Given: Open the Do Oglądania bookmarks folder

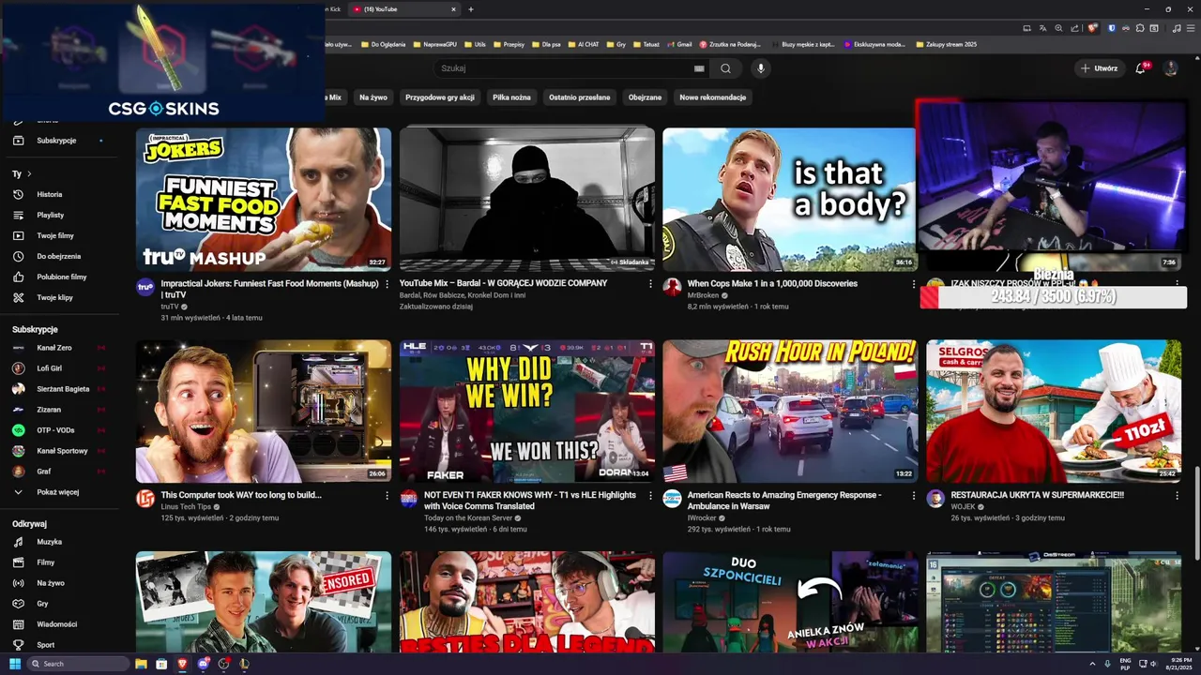Looking at the screenshot, I should pos(383,44).
